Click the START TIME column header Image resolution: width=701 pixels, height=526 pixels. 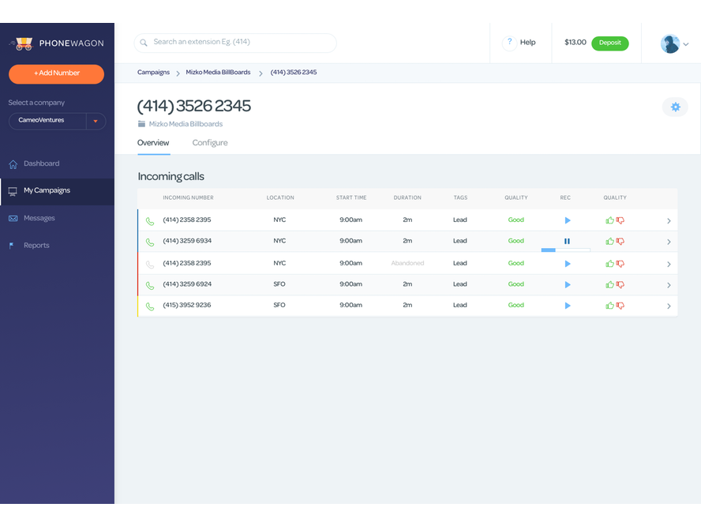[351, 197]
